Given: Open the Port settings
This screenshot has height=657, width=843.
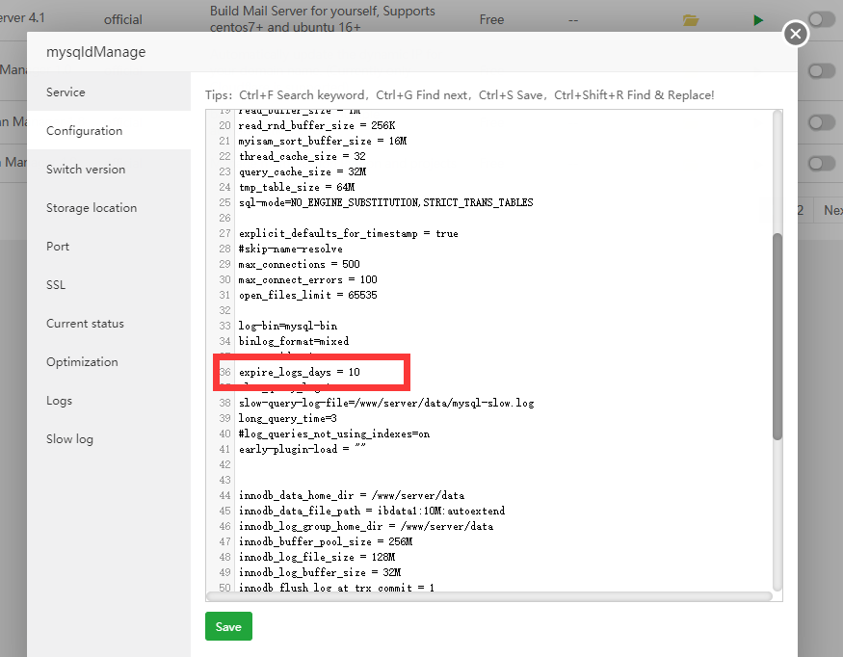Looking at the screenshot, I should tap(58, 247).
